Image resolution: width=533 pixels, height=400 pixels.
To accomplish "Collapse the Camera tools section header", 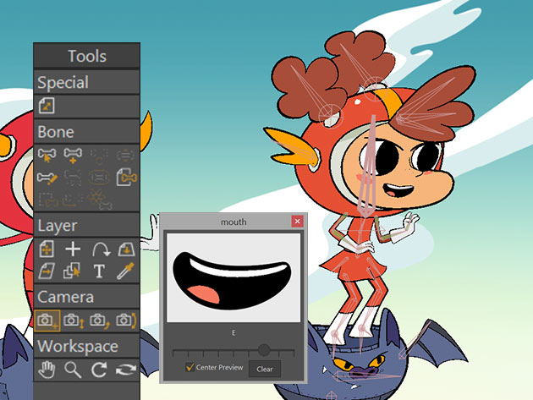I will click(x=86, y=297).
